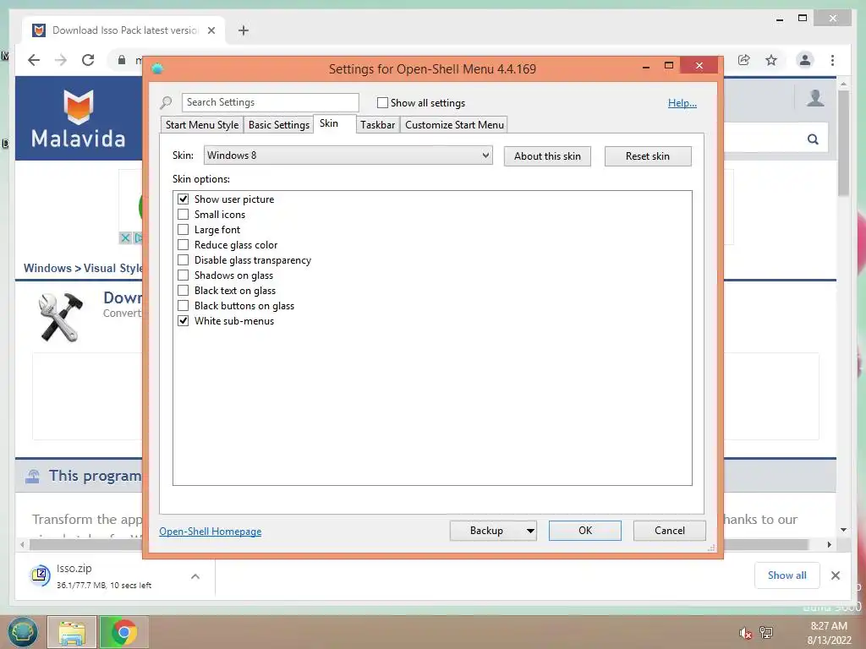Open the Skin dropdown showing Windows 8

pyautogui.click(x=348, y=155)
